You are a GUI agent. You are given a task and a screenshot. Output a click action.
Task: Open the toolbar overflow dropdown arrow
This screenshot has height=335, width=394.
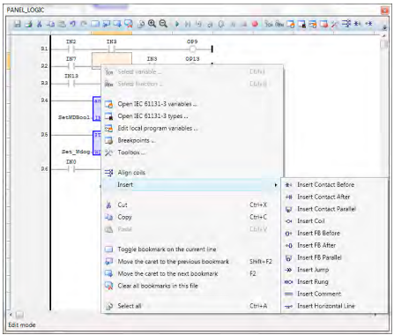[384, 27]
